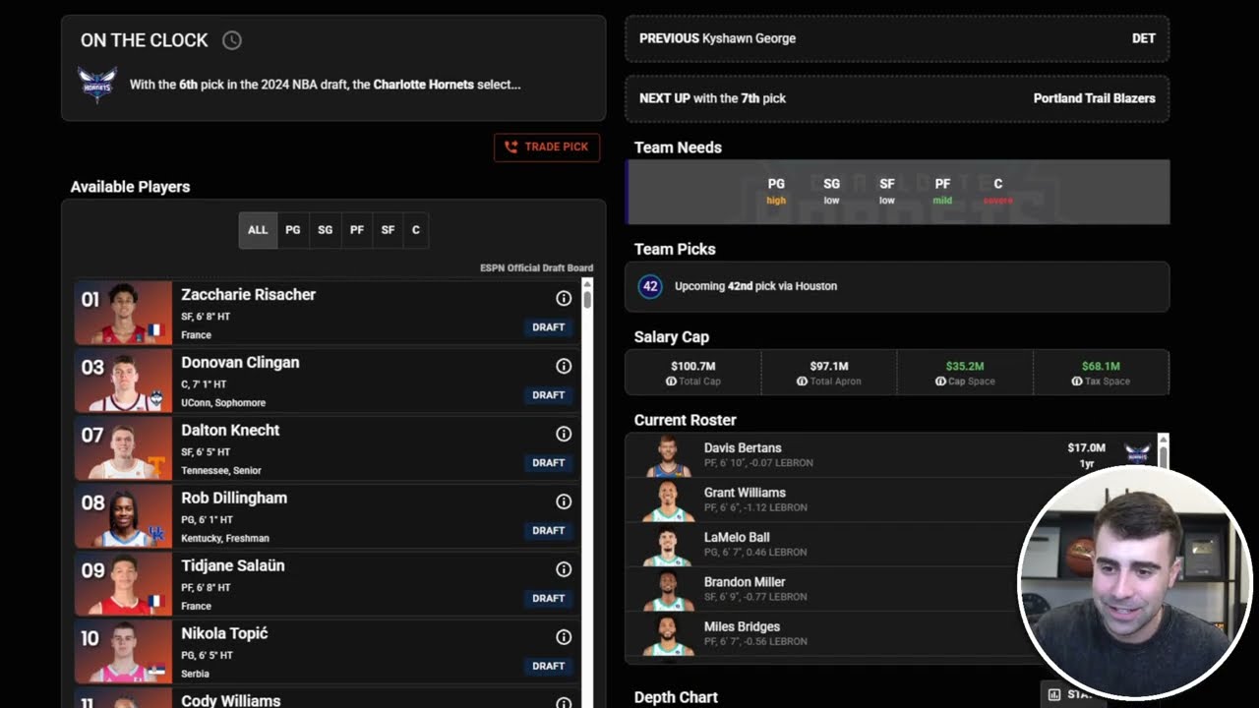Open info icon for Nikola Topić
This screenshot has width=1259, height=708.
(564, 637)
